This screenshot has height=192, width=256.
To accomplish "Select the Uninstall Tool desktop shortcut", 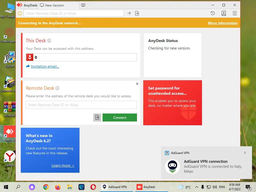I will (8, 84).
